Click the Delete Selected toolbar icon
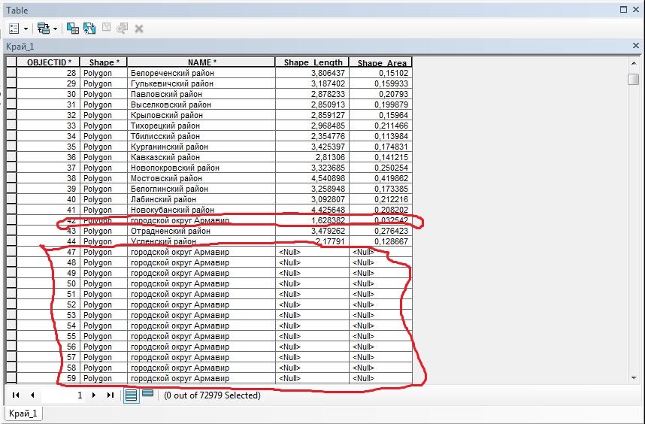Screen dimensions: 645x424 point(139,29)
